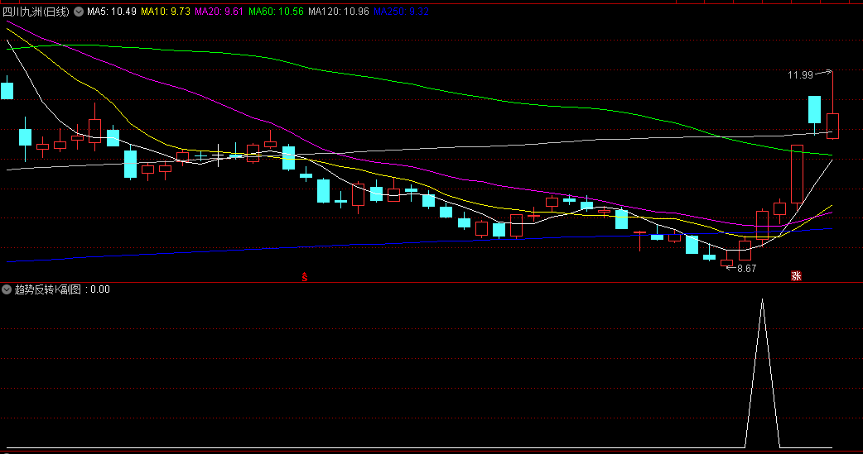Image resolution: width=863 pixels, height=454 pixels.
Task: Select the MA20: 9.61 indicator label
Action: coord(219,12)
